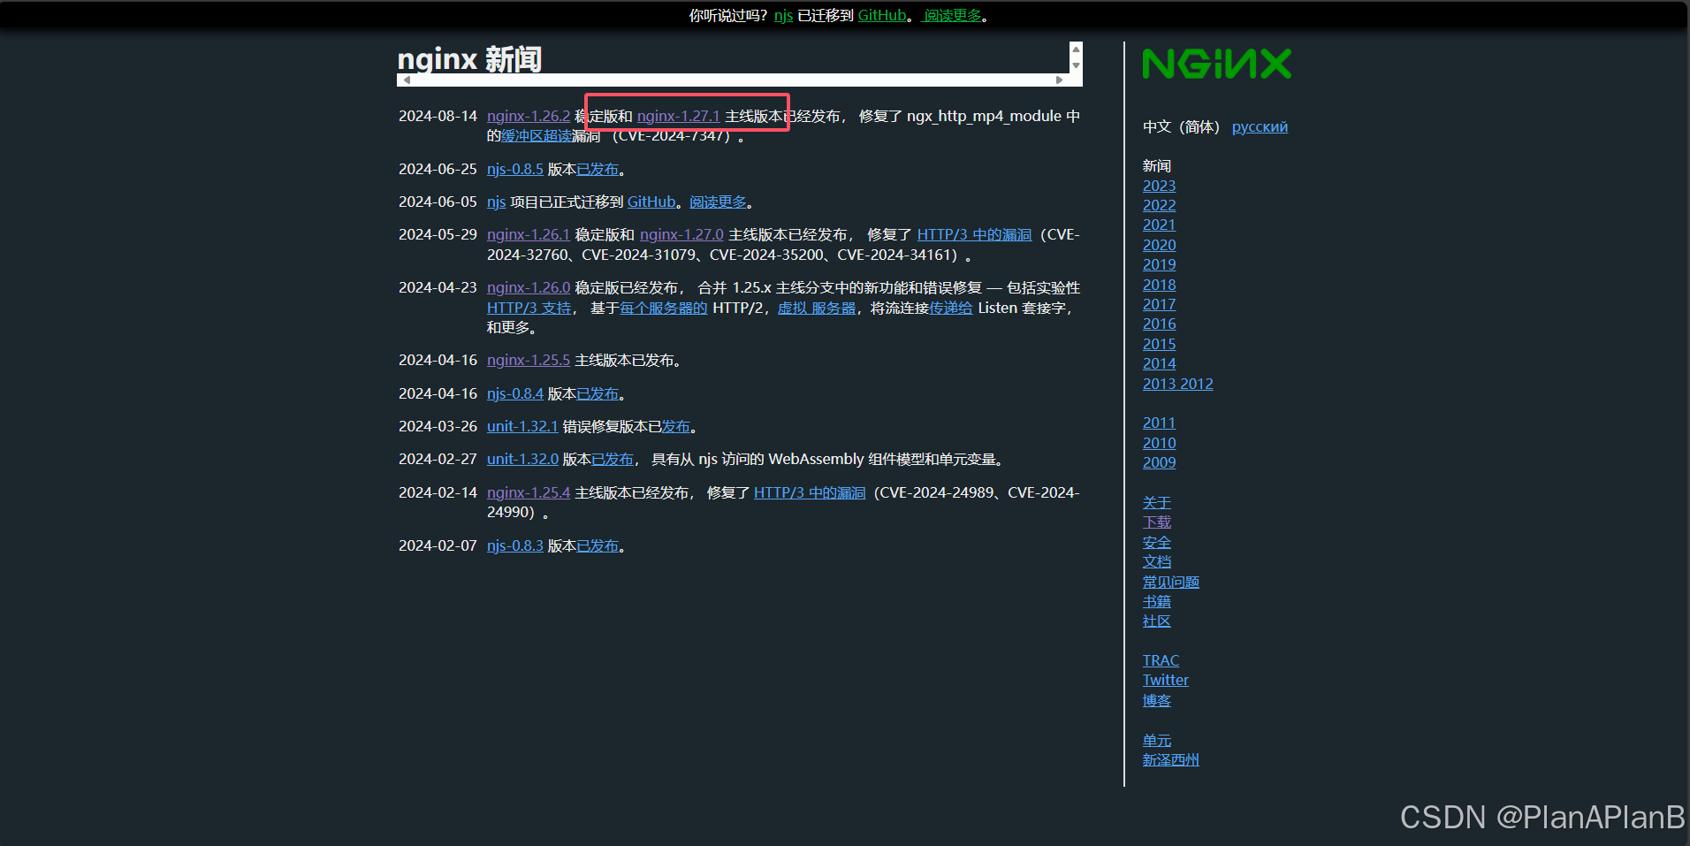Open the njs link in the top banner
This screenshot has width=1690, height=846.
pyautogui.click(x=783, y=16)
